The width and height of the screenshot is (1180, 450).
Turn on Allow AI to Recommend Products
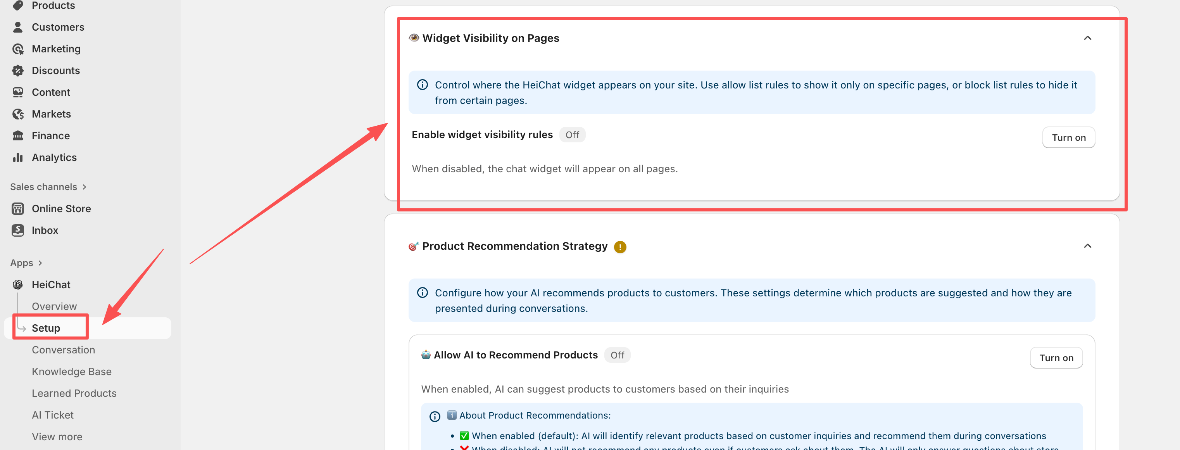1056,358
